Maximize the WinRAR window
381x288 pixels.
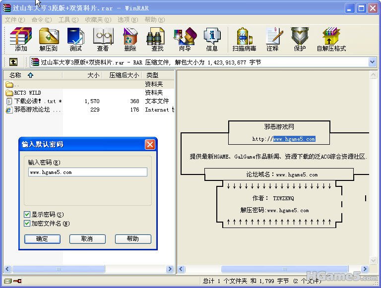361,8
